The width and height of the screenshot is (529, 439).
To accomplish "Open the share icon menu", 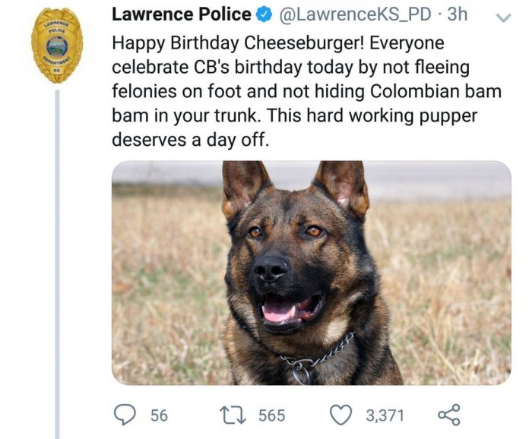I will point(449,414).
